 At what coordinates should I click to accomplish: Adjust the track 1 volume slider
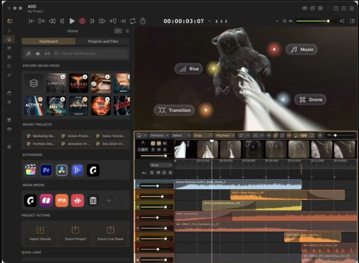157,186
